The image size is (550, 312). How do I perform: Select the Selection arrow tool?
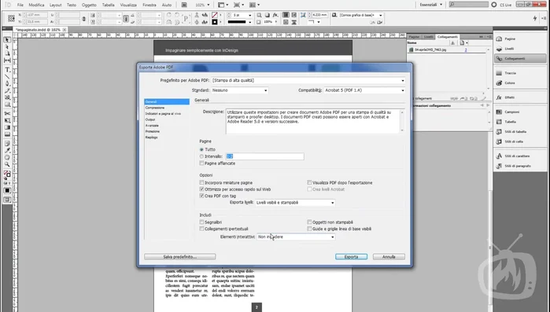pyautogui.click(x=7, y=40)
